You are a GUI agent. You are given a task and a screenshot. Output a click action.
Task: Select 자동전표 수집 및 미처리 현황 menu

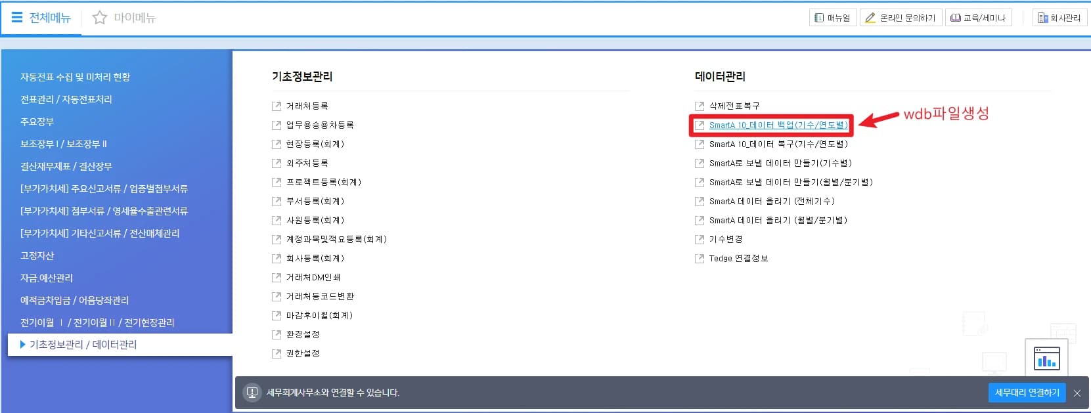click(75, 77)
